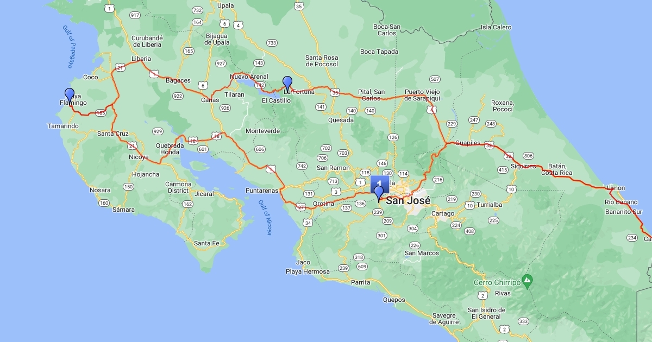This screenshot has height=342, width=652.
Task: Click the route 27 shield near Orotina
Action: 301,207
